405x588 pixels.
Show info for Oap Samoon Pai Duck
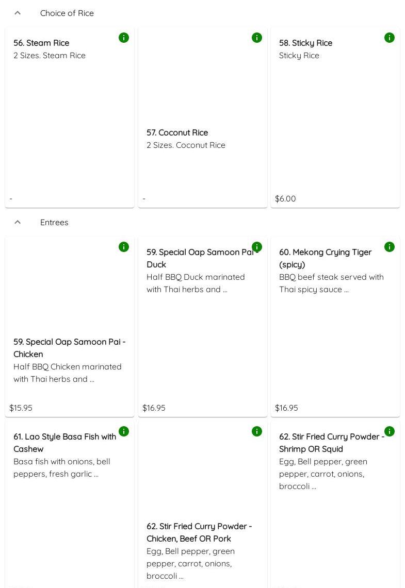pos(257,247)
